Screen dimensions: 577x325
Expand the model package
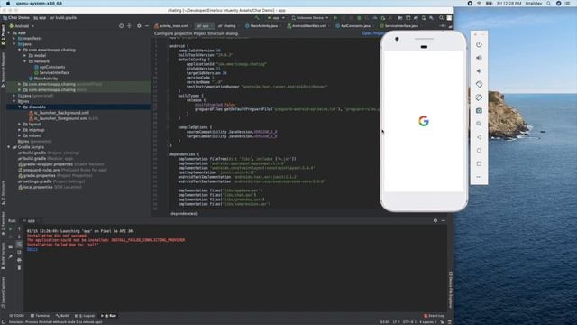tap(25, 56)
